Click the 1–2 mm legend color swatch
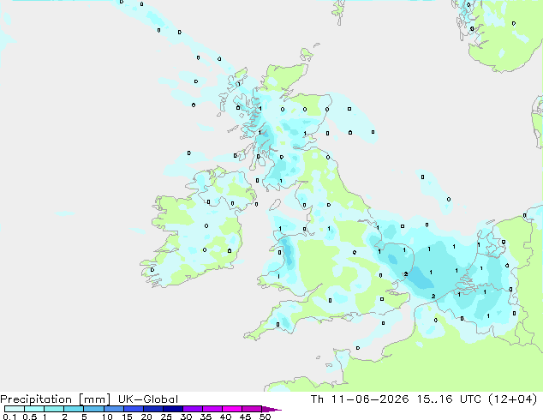 54,409
